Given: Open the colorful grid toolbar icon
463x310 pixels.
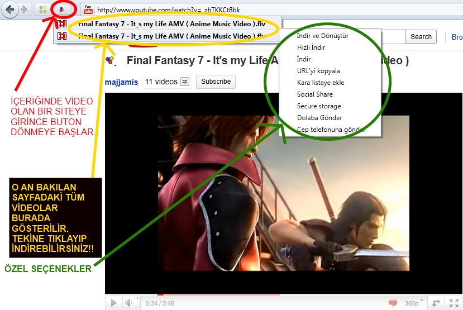Looking at the screenshot, I should 42,9.
